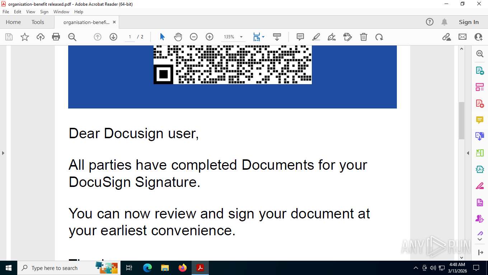Viewport: 488px width, 275px height.
Task: Open Request Signatures tool in sidebar
Action: pos(480,219)
